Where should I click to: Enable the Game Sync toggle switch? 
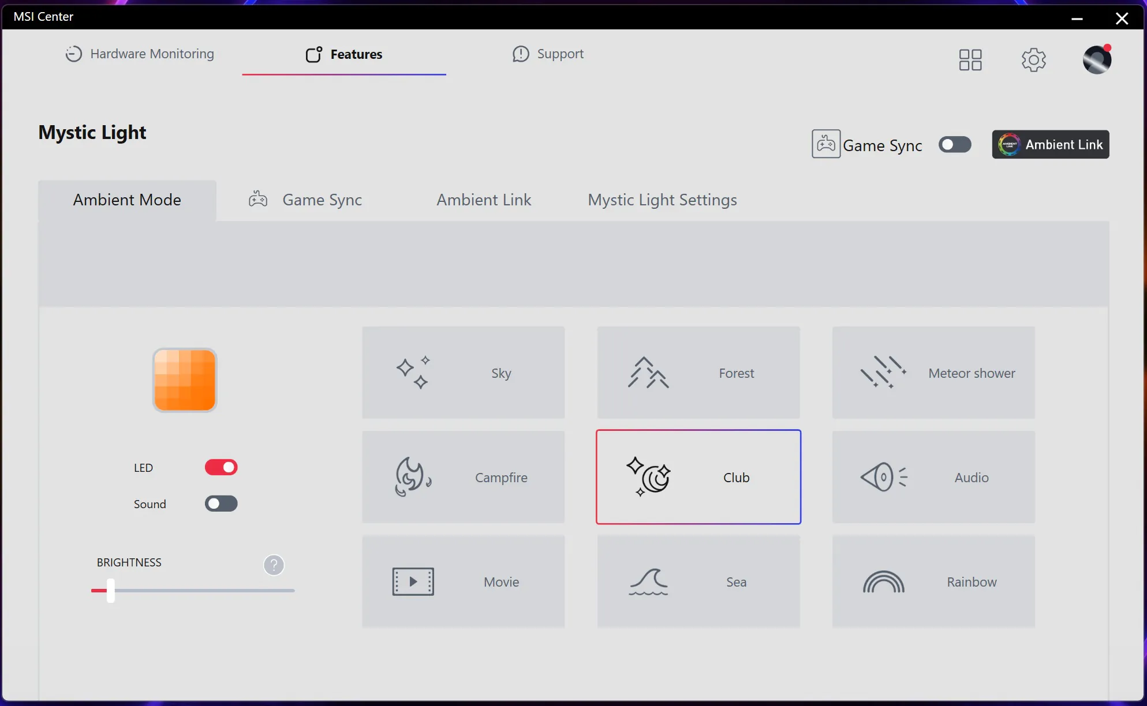click(x=955, y=145)
